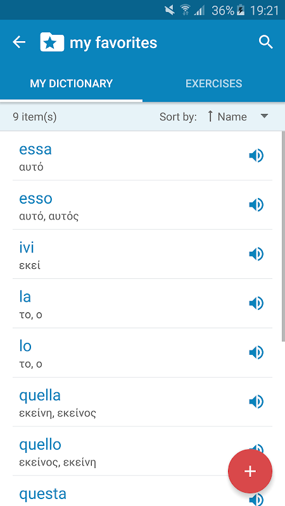Play pronunciation audio for esso
Image resolution: width=285 pixels, height=506 pixels.
(x=256, y=205)
